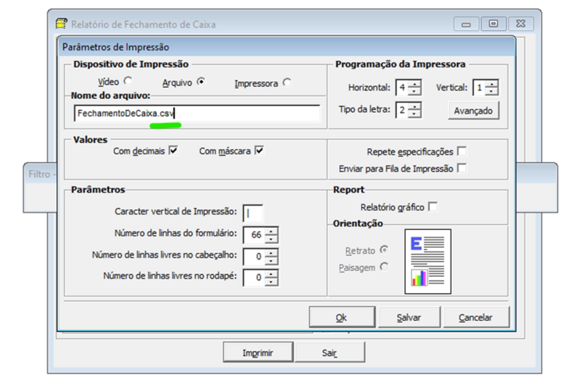Select Paisagem orientation
The width and height of the screenshot is (586, 392).
click(x=384, y=267)
